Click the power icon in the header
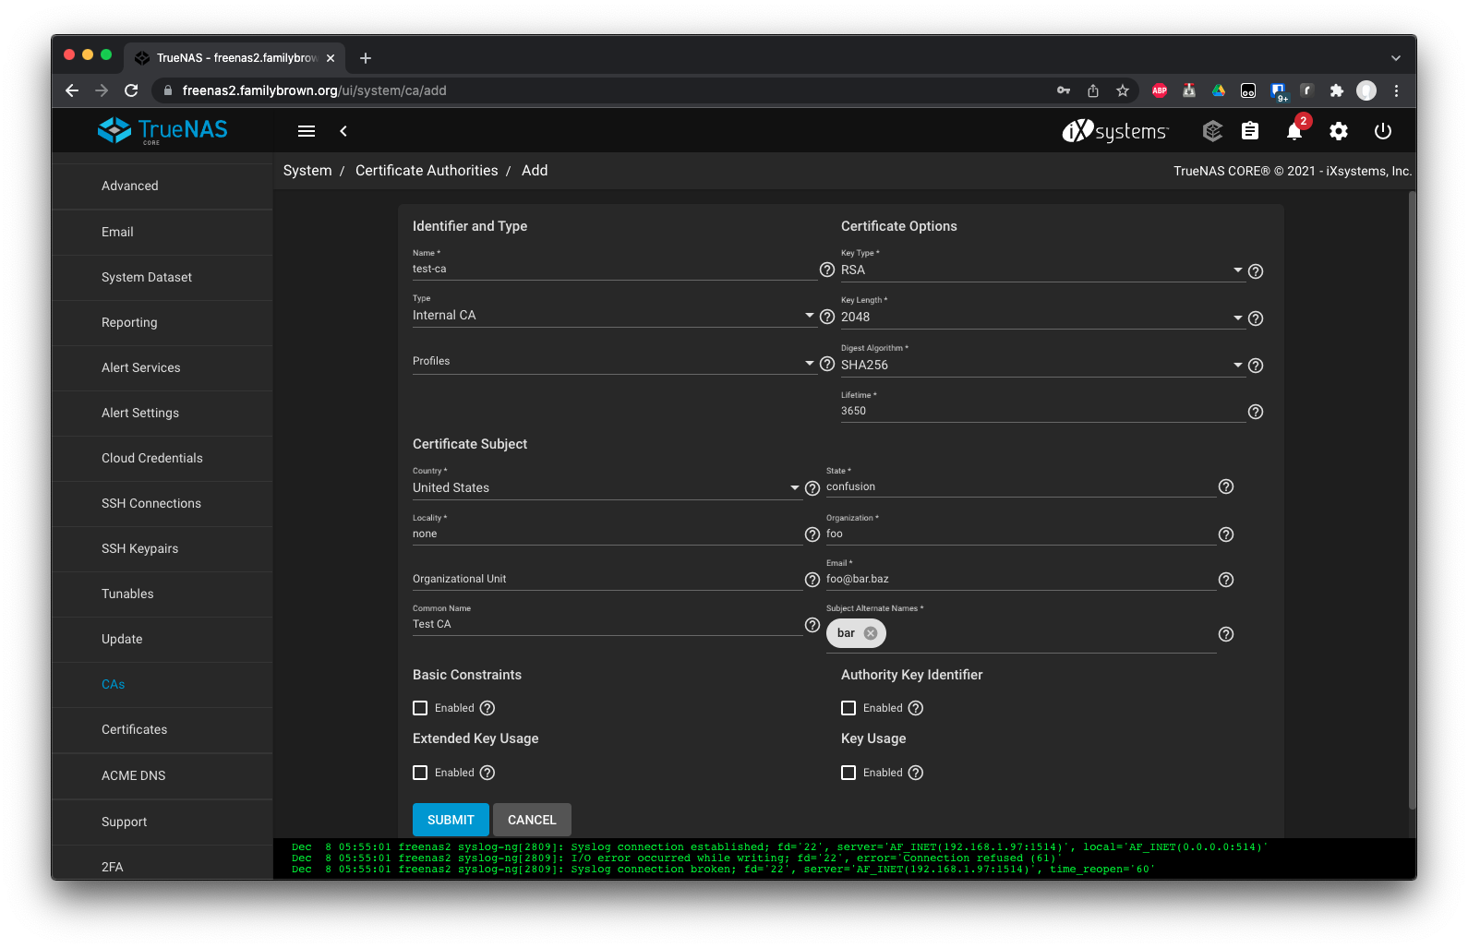Image resolution: width=1468 pixels, height=948 pixels. pyautogui.click(x=1383, y=131)
